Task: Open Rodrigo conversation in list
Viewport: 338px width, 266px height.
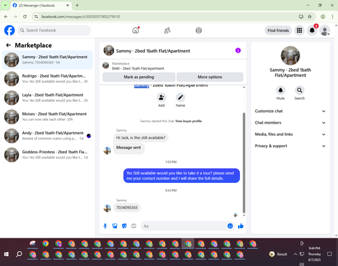Action: [x=47, y=79]
